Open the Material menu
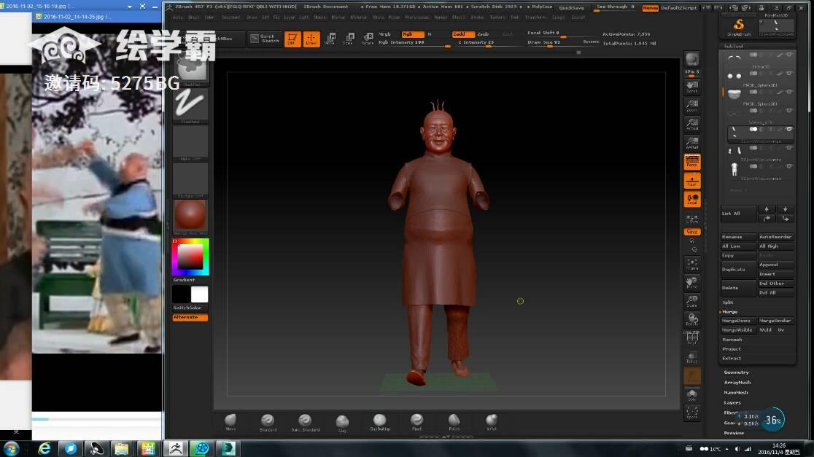Viewport: 814px width, 457px height. pyautogui.click(x=358, y=17)
